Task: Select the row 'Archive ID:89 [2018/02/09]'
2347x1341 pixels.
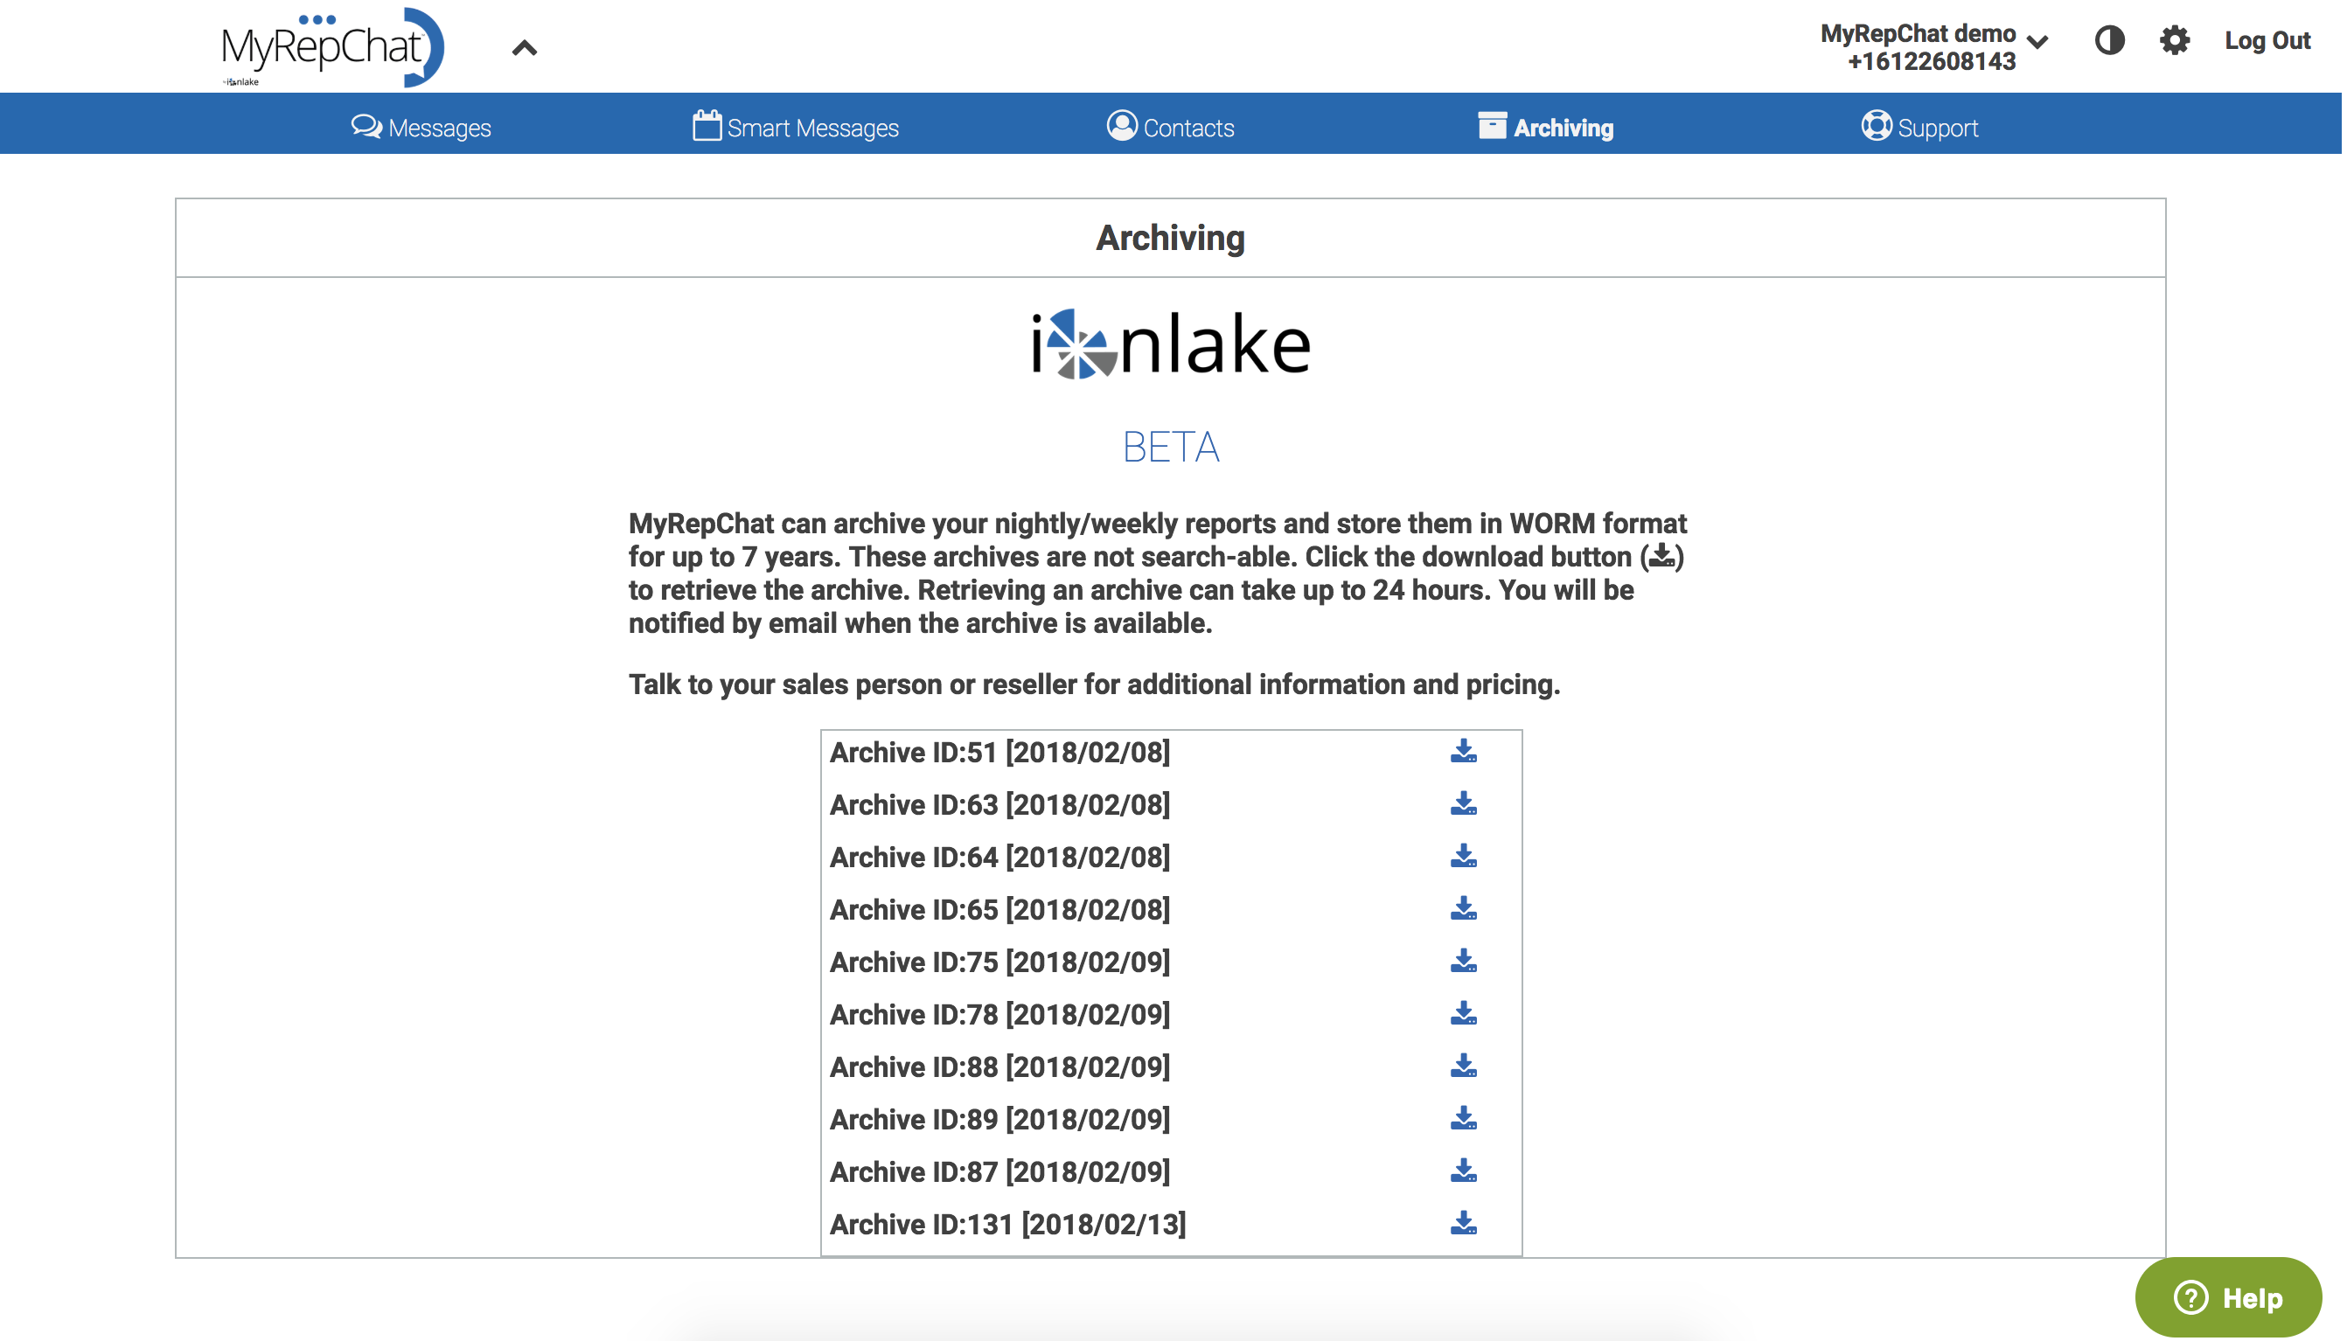Action: [x=1173, y=1120]
